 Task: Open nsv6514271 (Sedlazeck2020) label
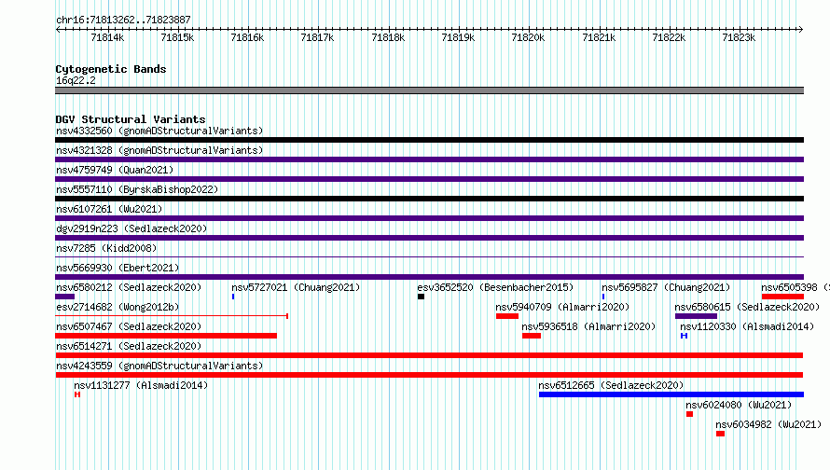[129, 346]
